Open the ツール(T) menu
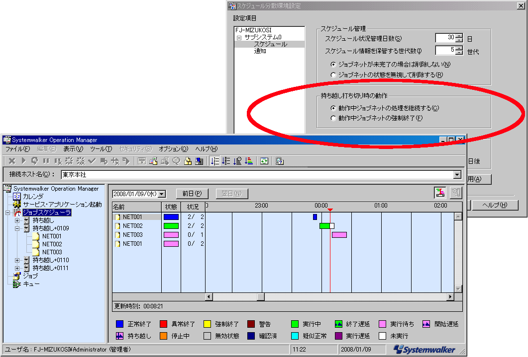Image resolution: width=528 pixels, height=357 pixels. (101, 149)
